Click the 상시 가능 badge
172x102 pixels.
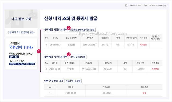click(x=14, y=57)
